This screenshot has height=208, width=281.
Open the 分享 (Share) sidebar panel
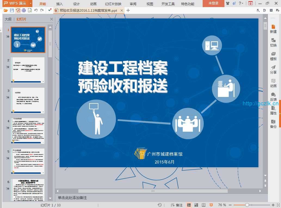[273, 69]
